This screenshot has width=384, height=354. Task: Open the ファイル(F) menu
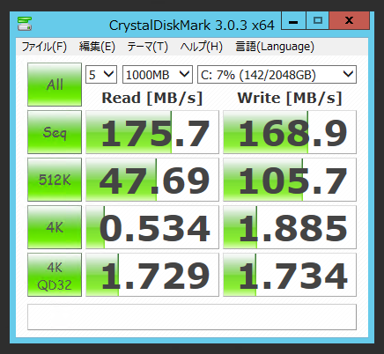click(44, 47)
